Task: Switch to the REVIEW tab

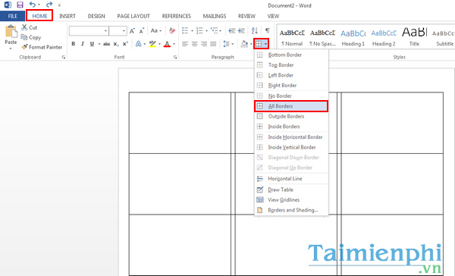Action: click(x=246, y=16)
